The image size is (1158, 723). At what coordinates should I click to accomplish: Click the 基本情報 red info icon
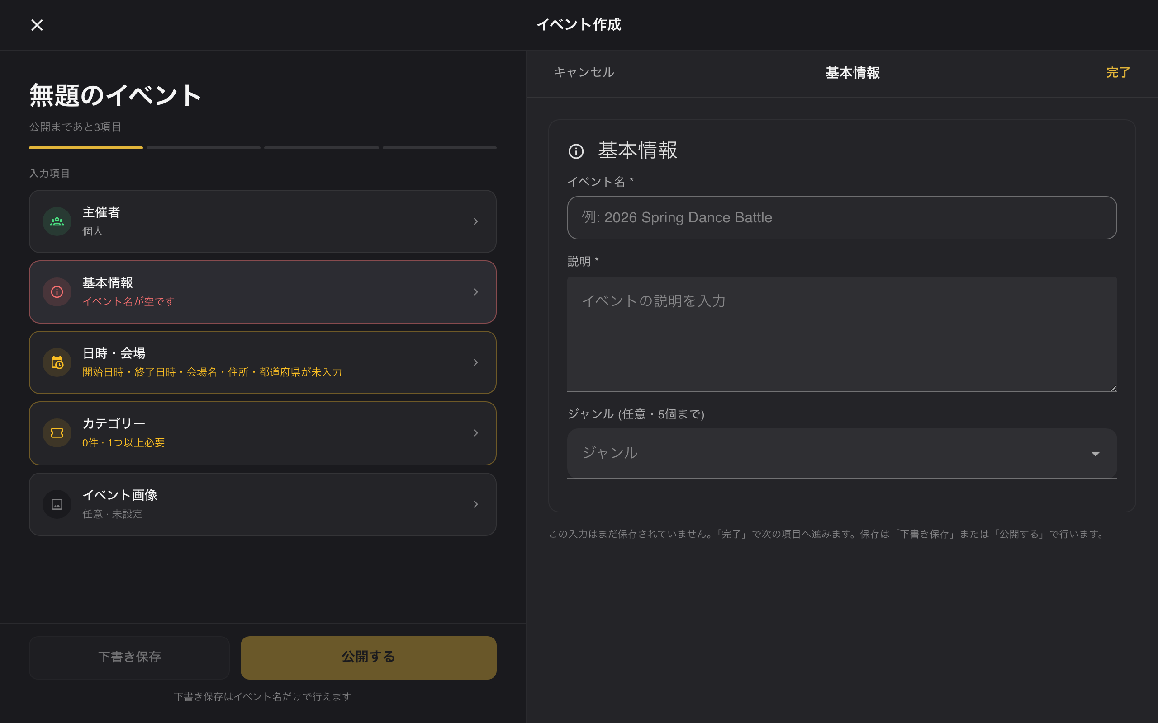(x=57, y=292)
